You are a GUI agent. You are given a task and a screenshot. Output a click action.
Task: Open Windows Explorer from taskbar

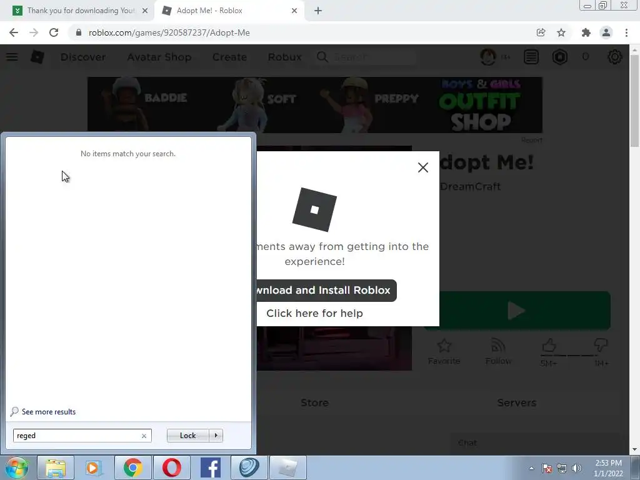pos(56,467)
